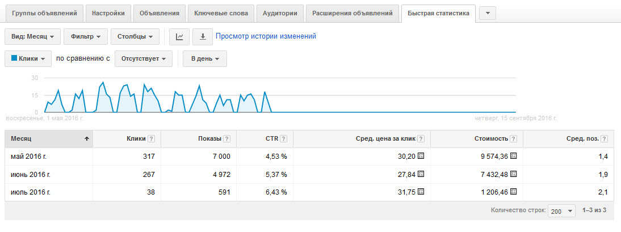621x232 pixels.
Task: Open help icon next to Показы column
Action: [x=226, y=139]
